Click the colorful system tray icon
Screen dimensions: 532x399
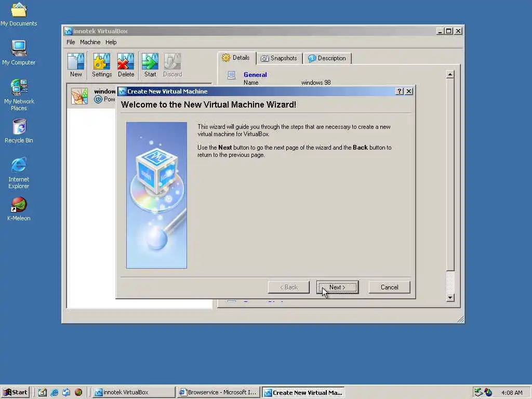(488, 392)
